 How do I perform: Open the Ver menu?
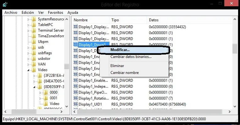click(x=41, y=13)
